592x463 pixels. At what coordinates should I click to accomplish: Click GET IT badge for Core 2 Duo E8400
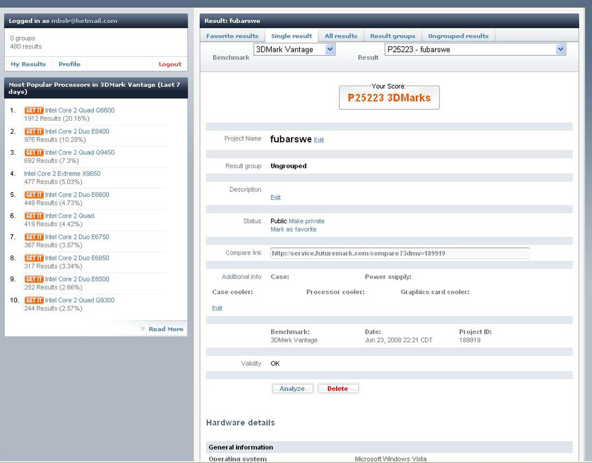[x=34, y=132]
